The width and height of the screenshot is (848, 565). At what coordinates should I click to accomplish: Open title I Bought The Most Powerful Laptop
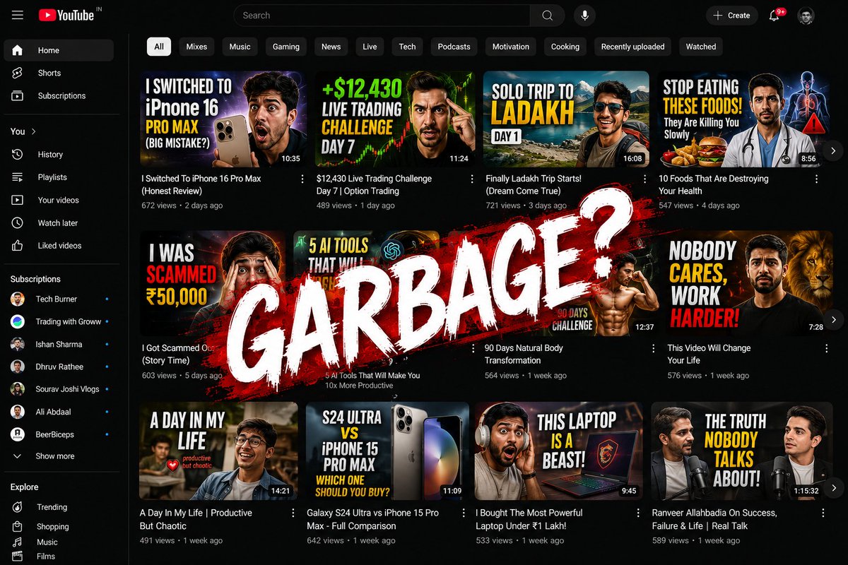(529, 519)
